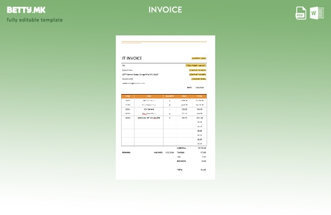The image size is (331, 215).
Task: Click the street address line in invoice
Action: pyautogui.click(x=140, y=74)
